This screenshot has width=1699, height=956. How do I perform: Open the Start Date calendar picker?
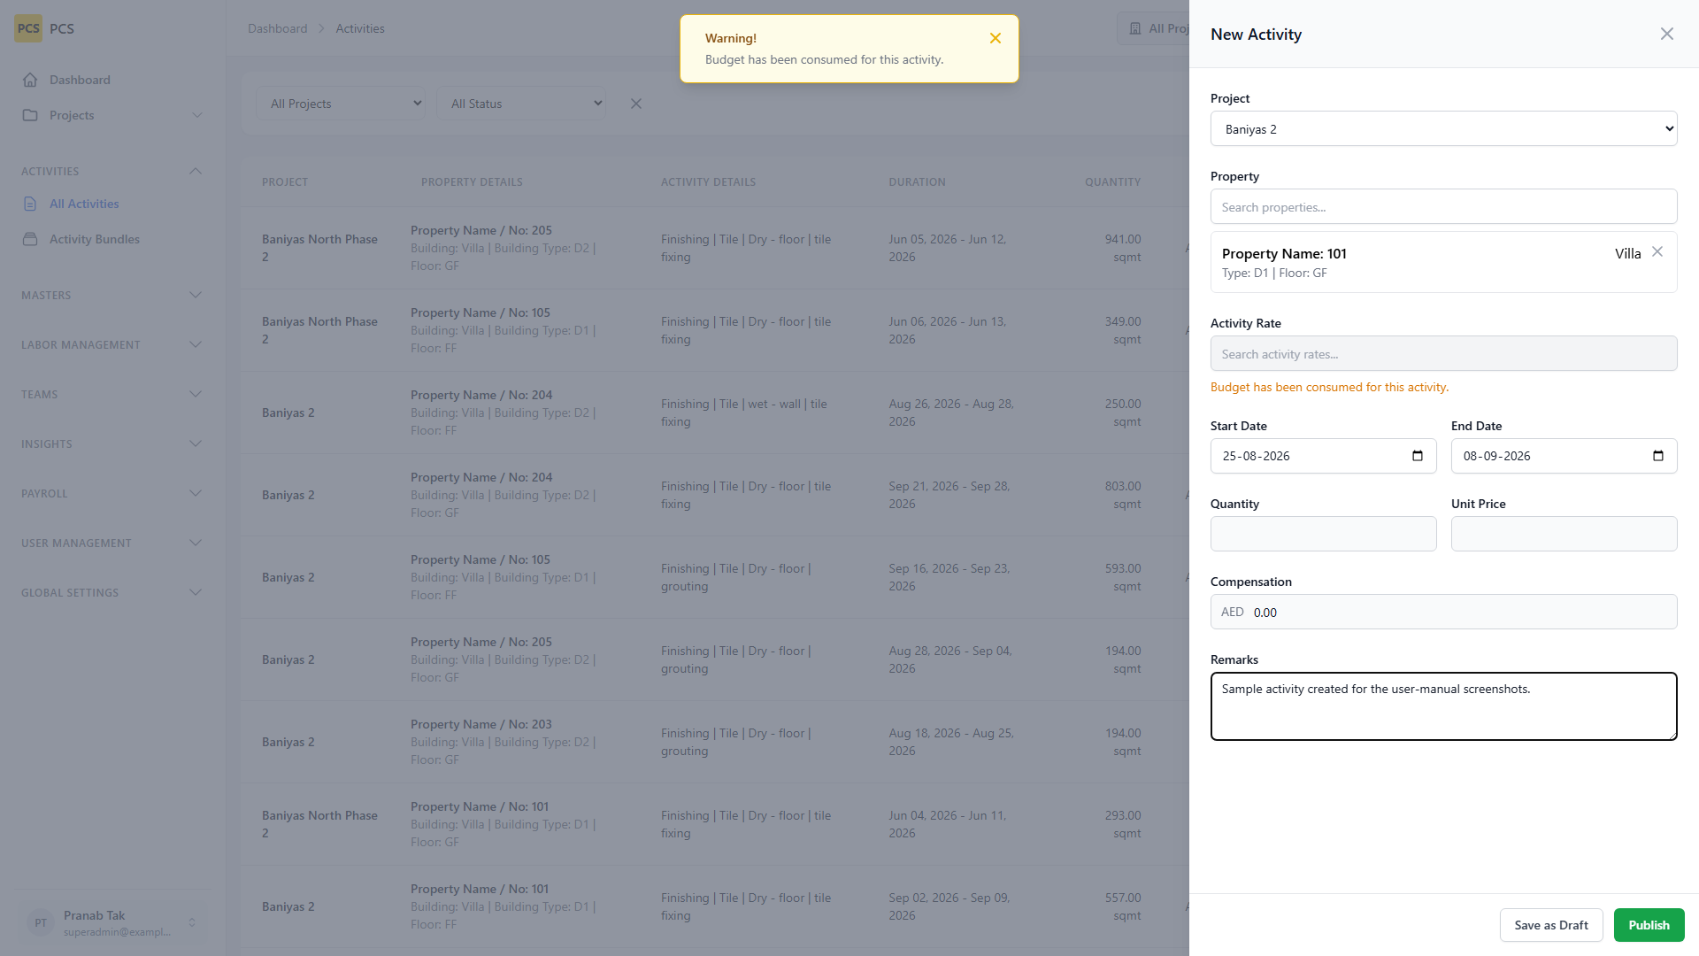pyautogui.click(x=1418, y=456)
